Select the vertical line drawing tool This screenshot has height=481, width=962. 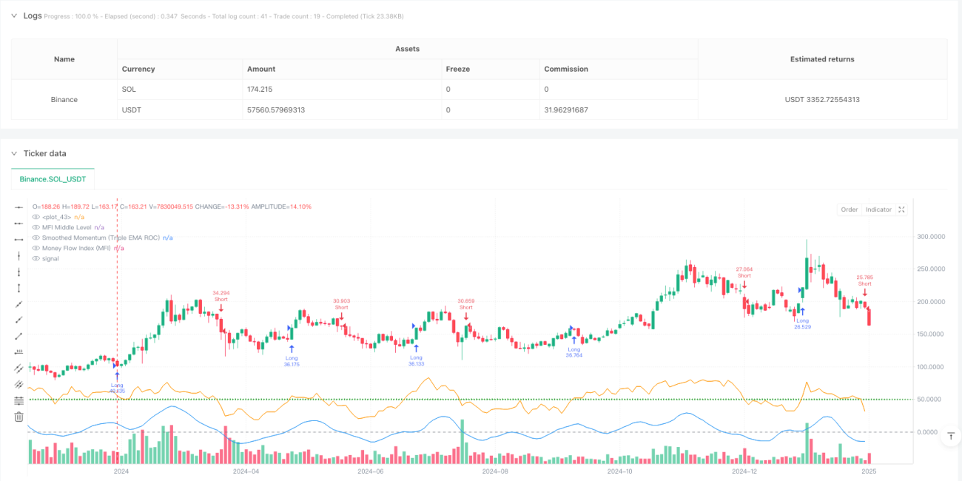pos(18,255)
